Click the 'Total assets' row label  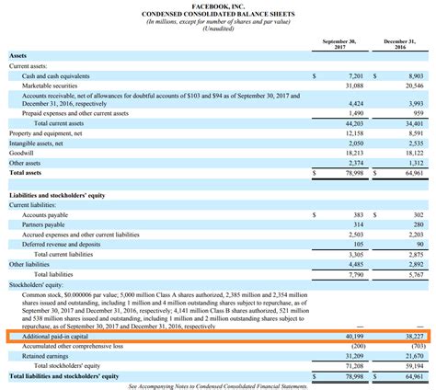tap(25, 173)
